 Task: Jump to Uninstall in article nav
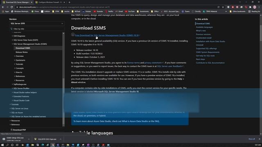tap(199, 45)
